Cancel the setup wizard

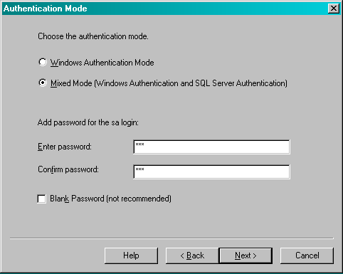pyautogui.click(x=307, y=255)
